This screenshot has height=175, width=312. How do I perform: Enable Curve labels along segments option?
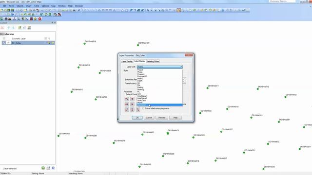point(143,108)
